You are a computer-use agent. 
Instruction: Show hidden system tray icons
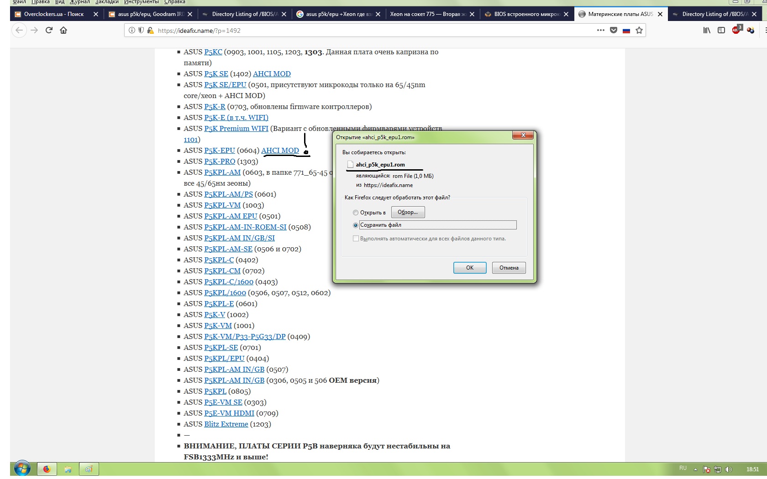(695, 469)
